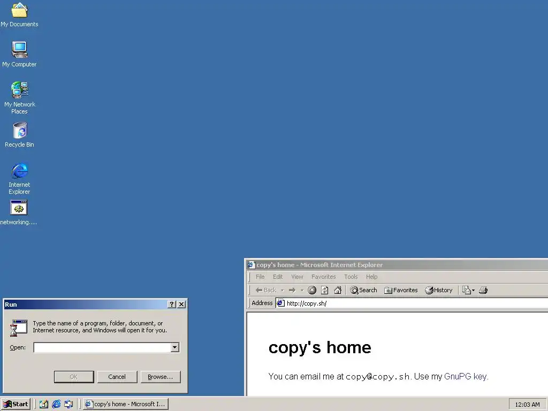
Task: Open the Start menu
Action: (16, 404)
